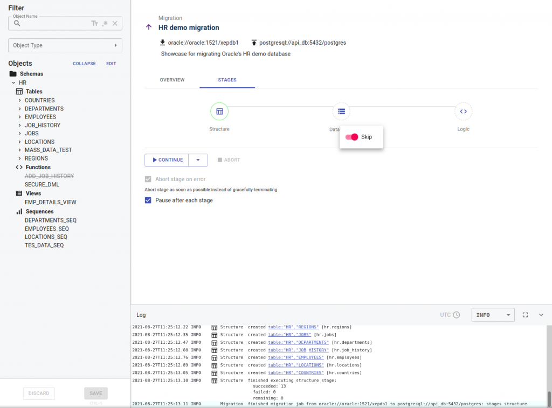This screenshot has width=552, height=408.
Task: Select the TES_DATA_SEQ sequence
Action: pyautogui.click(x=44, y=245)
